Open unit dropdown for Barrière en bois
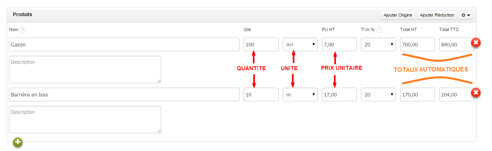 [300, 94]
